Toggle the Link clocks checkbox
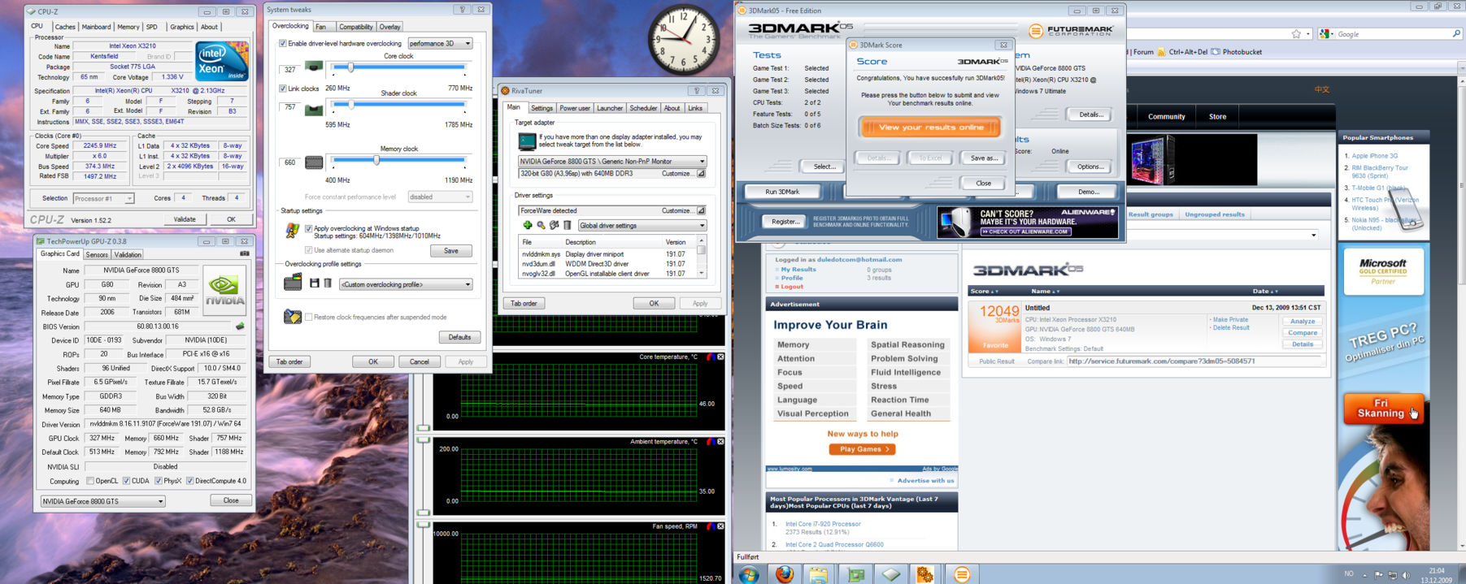This screenshot has width=1466, height=584. (283, 89)
